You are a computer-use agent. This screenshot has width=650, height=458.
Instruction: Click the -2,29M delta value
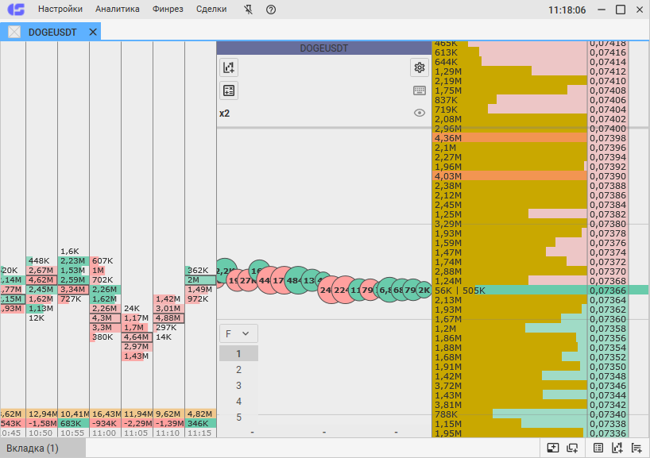[x=137, y=423]
